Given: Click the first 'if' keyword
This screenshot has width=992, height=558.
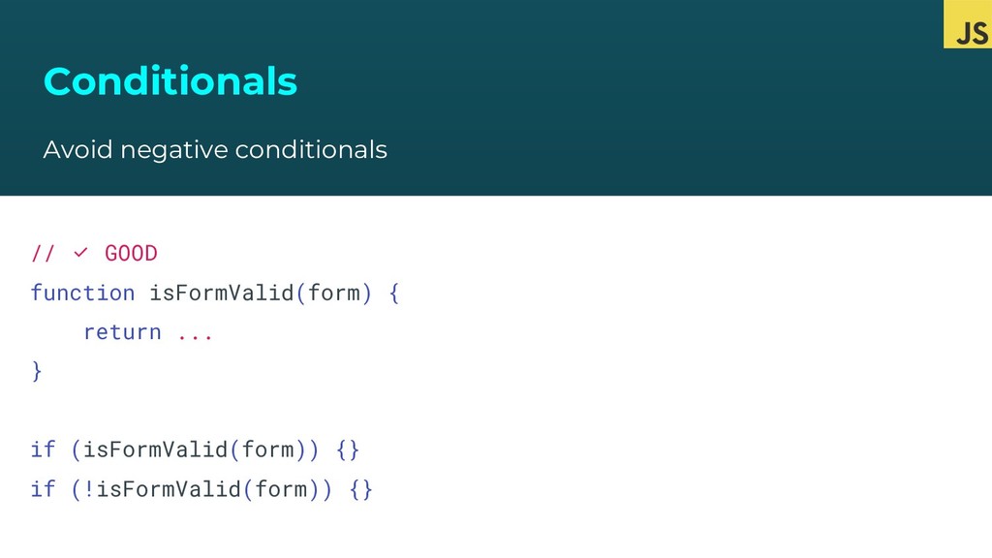Looking at the screenshot, I should tap(43, 449).
